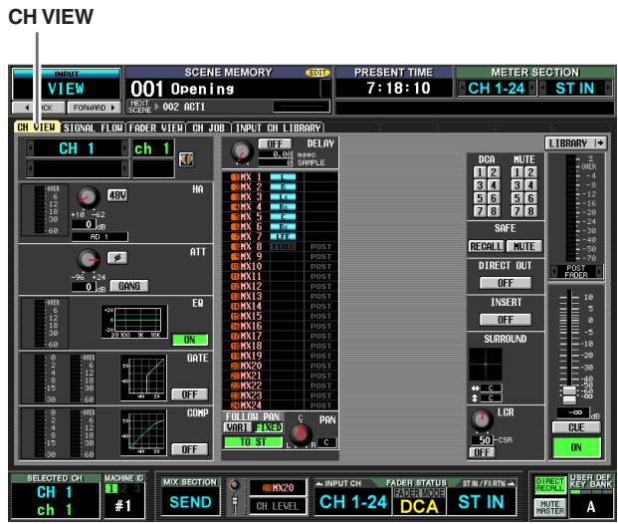
Task: Click the FORWARD navigation button
Action: [94, 108]
